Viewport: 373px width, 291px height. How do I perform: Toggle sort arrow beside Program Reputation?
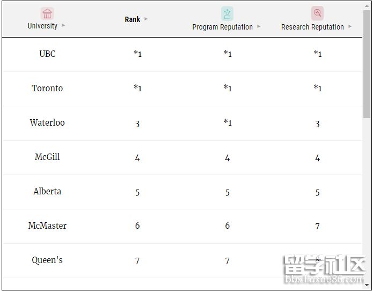pos(259,26)
